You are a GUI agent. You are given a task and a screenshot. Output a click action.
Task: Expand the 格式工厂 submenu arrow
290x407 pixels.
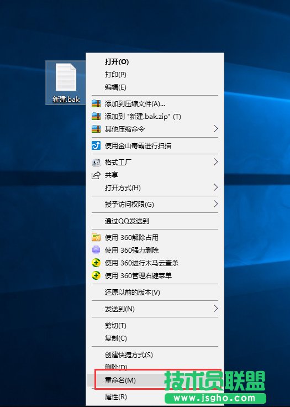click(x=215, y=162)
